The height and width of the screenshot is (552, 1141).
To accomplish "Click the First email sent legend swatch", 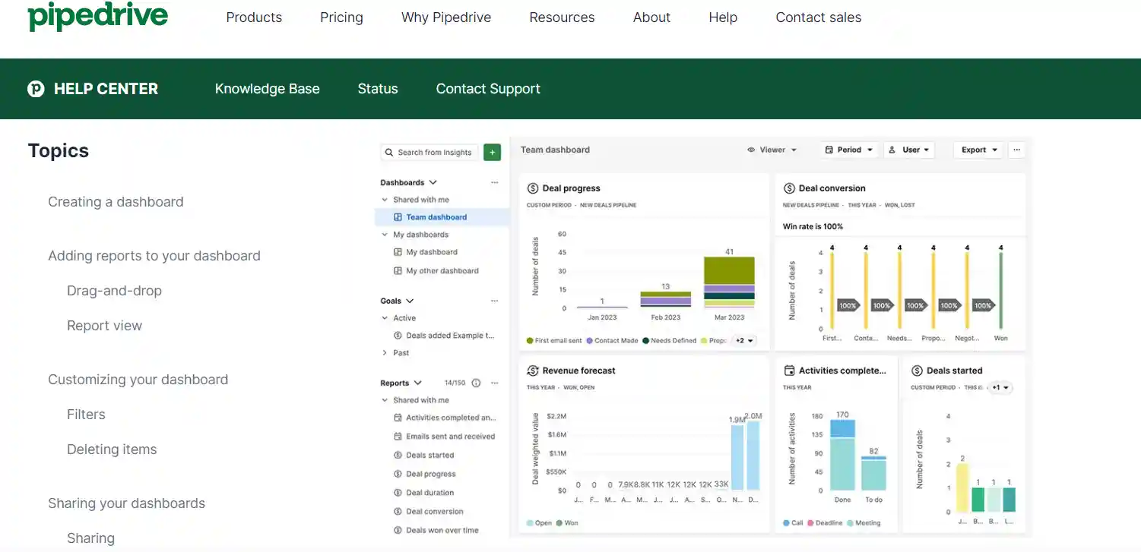I will (530, 341).
